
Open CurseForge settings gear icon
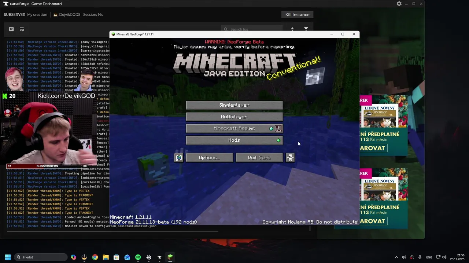[399, 4]
